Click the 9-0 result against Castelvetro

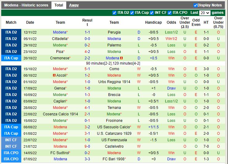coord(87,146)
